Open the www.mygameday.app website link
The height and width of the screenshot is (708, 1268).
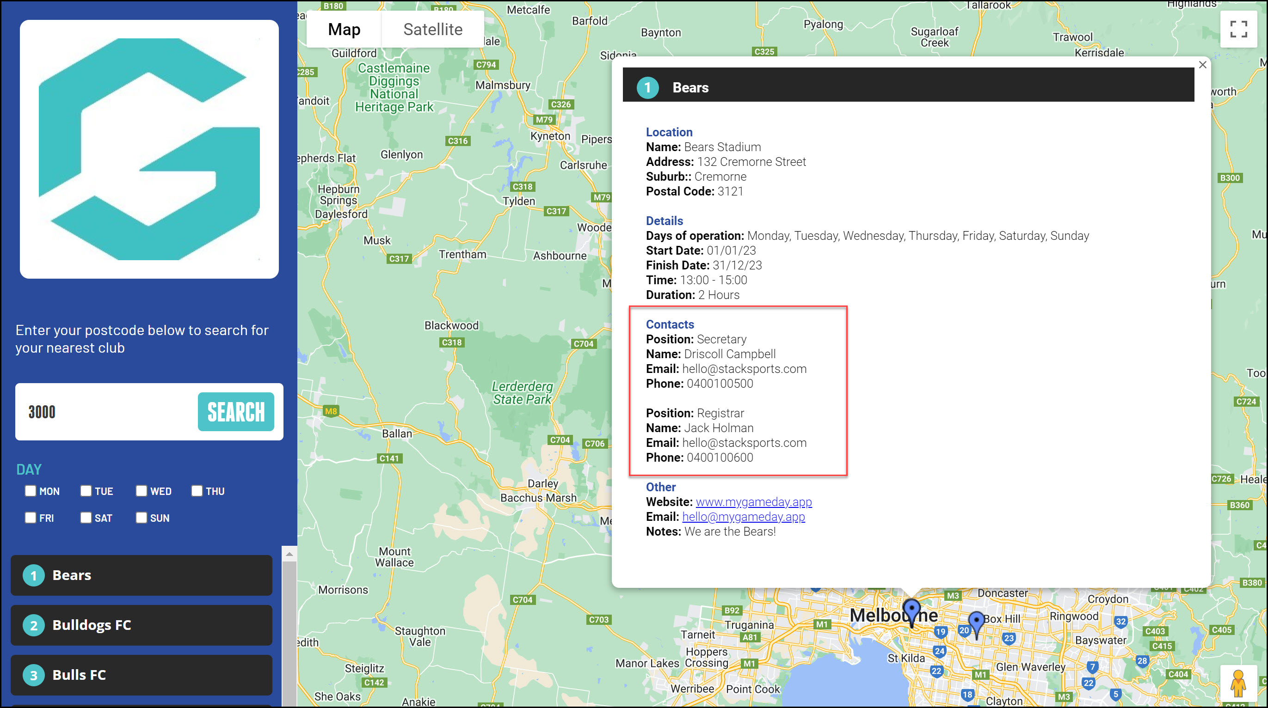[x=753, y=502]
